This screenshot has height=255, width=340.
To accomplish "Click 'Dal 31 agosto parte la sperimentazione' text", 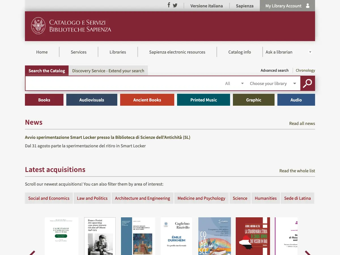I will tap(85, 146).
